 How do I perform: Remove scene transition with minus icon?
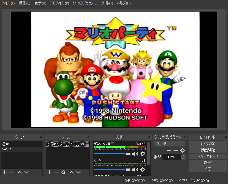[176, 150]
